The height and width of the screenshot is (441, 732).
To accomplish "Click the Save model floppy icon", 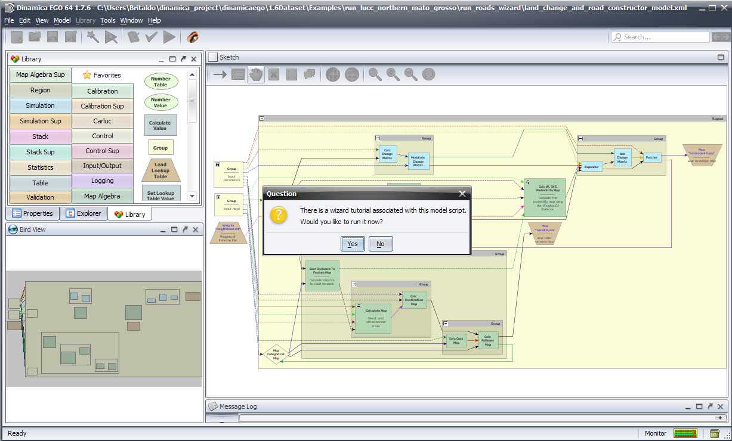I will coord(52,37).
